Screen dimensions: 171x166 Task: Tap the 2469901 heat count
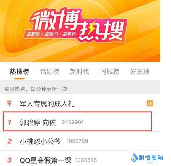tap(73, 122)
